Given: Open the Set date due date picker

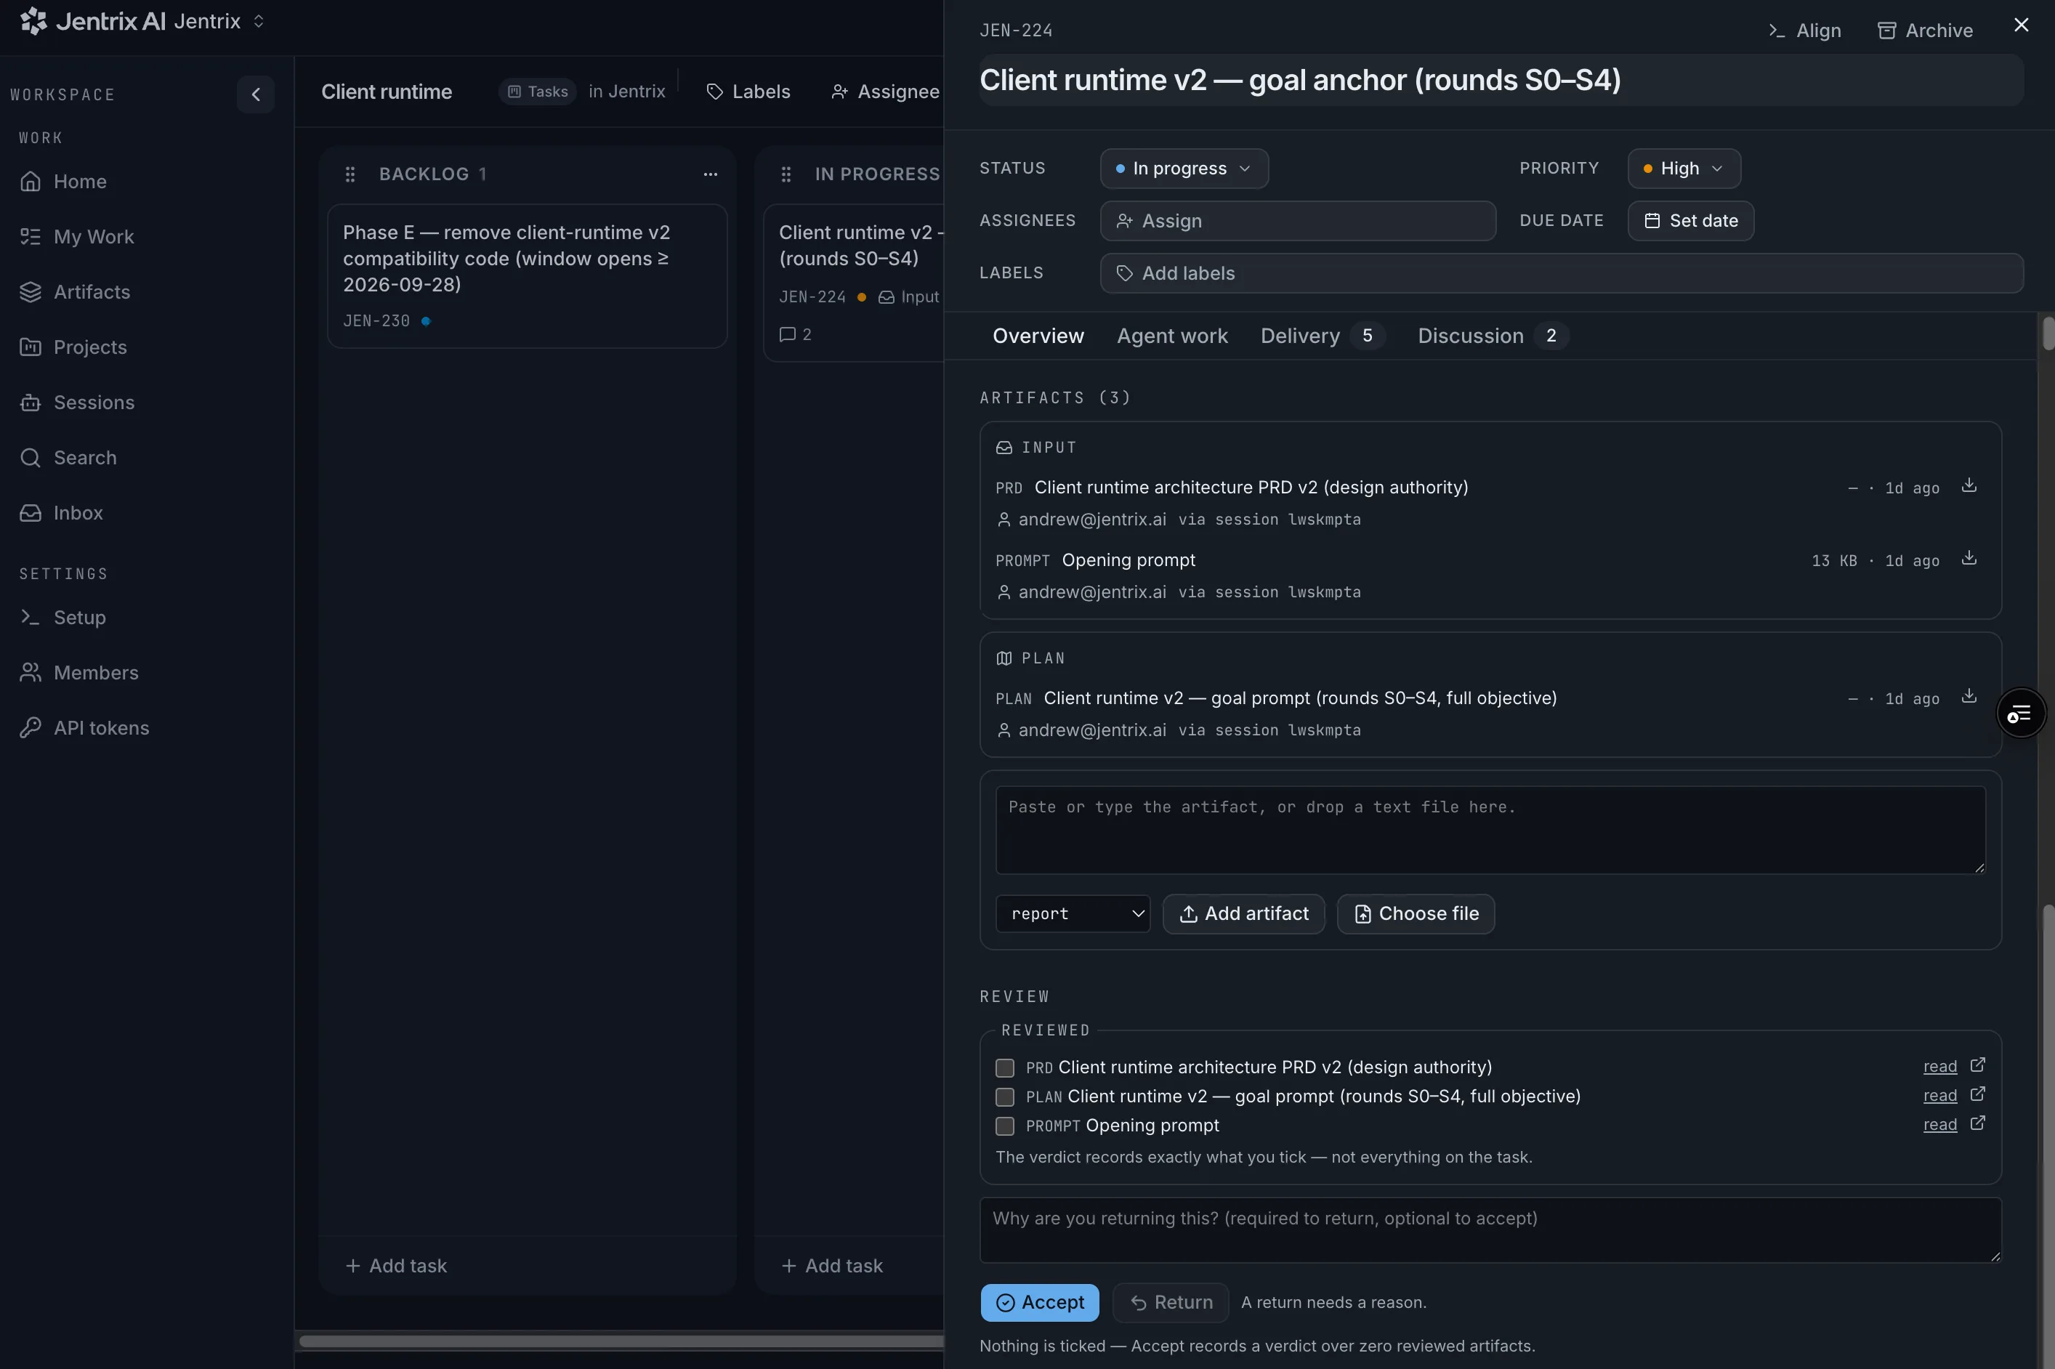Looking at the screenshot, I should click(1690, 221).
